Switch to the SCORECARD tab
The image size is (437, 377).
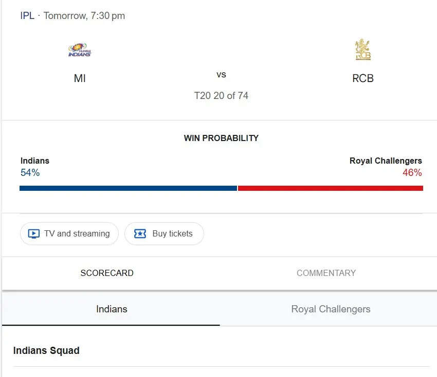pos(107,273)
